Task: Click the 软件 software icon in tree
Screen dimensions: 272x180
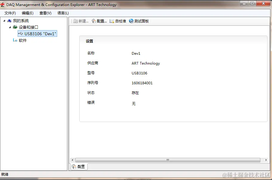Action: pos(15,40)
